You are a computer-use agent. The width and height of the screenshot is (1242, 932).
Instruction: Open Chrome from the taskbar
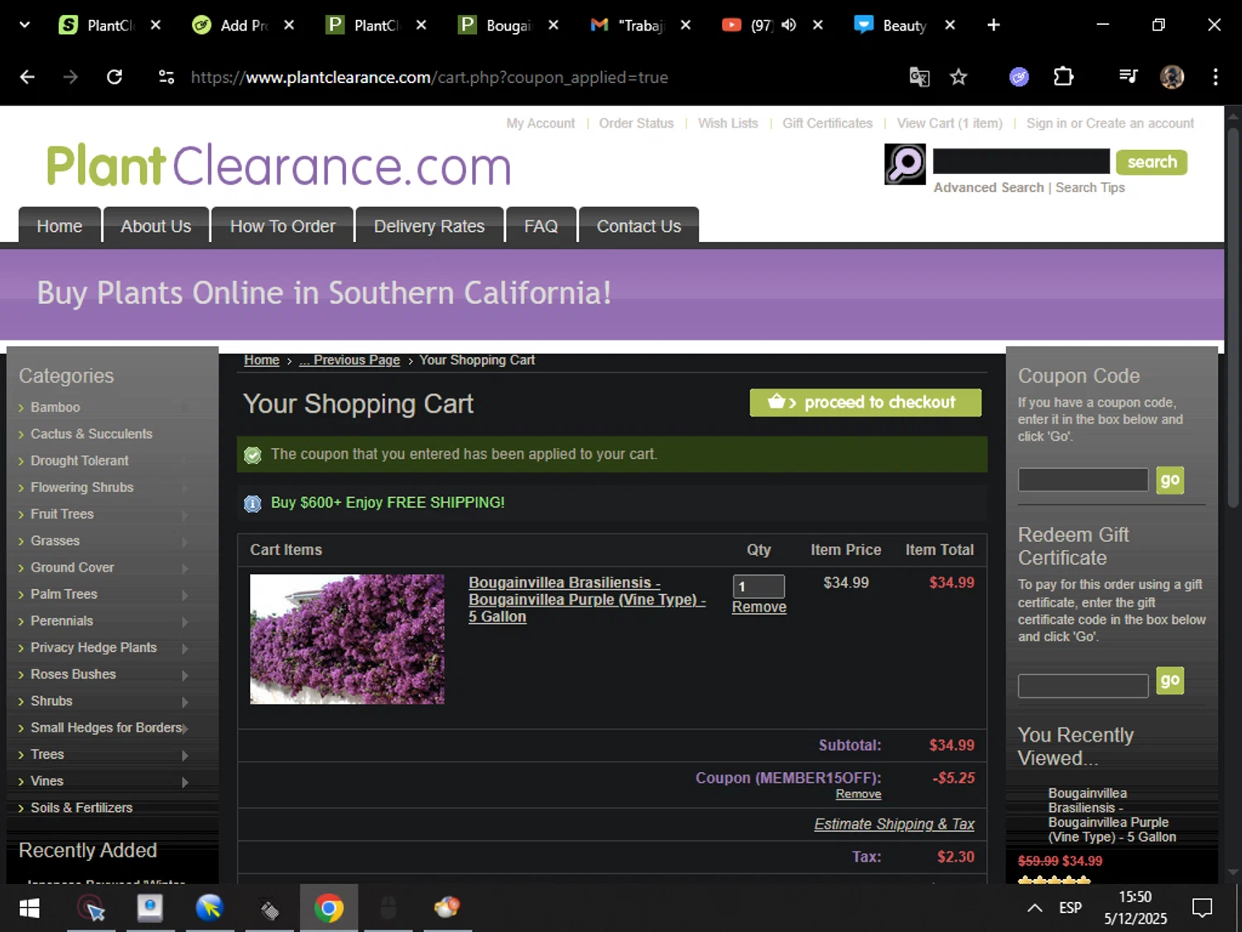click(x=329, y=909)
